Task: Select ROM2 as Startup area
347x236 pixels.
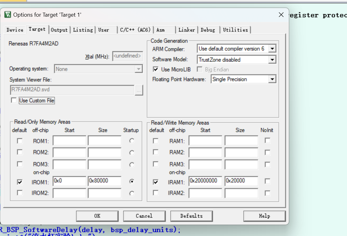Action: [132, 152]
